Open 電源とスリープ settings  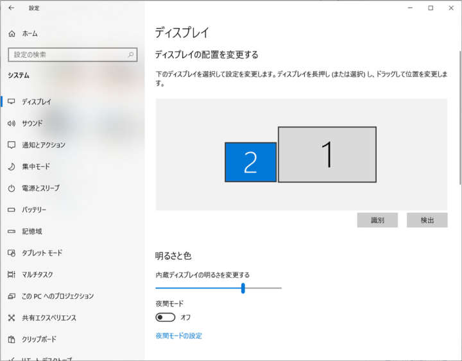pos(73,188)
